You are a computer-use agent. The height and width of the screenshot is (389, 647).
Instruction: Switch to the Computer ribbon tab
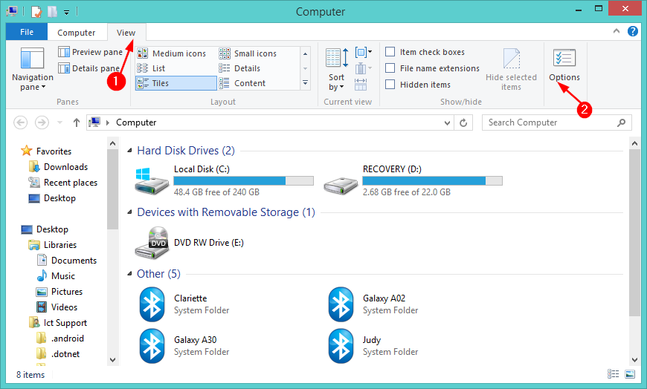coord(77,32)
